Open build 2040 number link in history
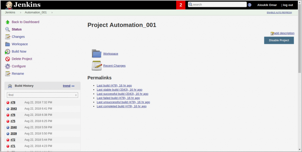This screenshot has width=302, height=152. tap(14, 127)
